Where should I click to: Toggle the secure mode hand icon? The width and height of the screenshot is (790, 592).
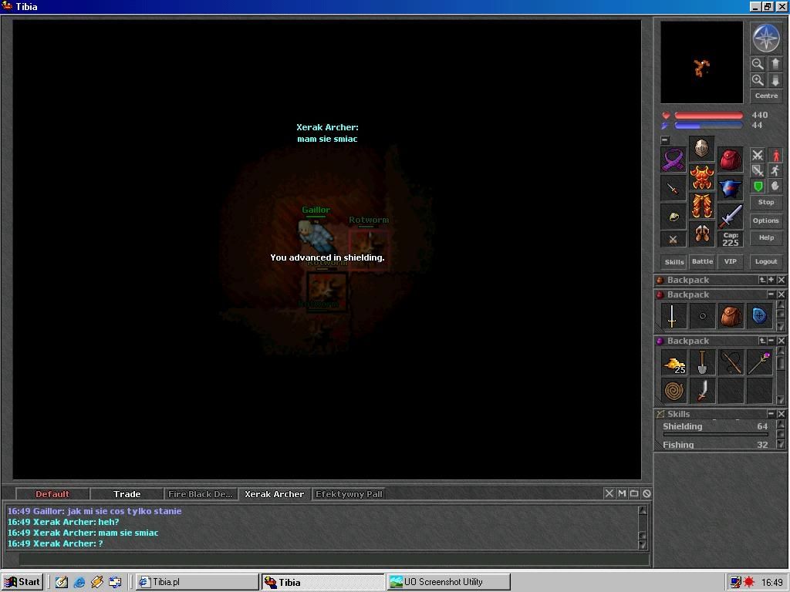click(x=775, y=187)
